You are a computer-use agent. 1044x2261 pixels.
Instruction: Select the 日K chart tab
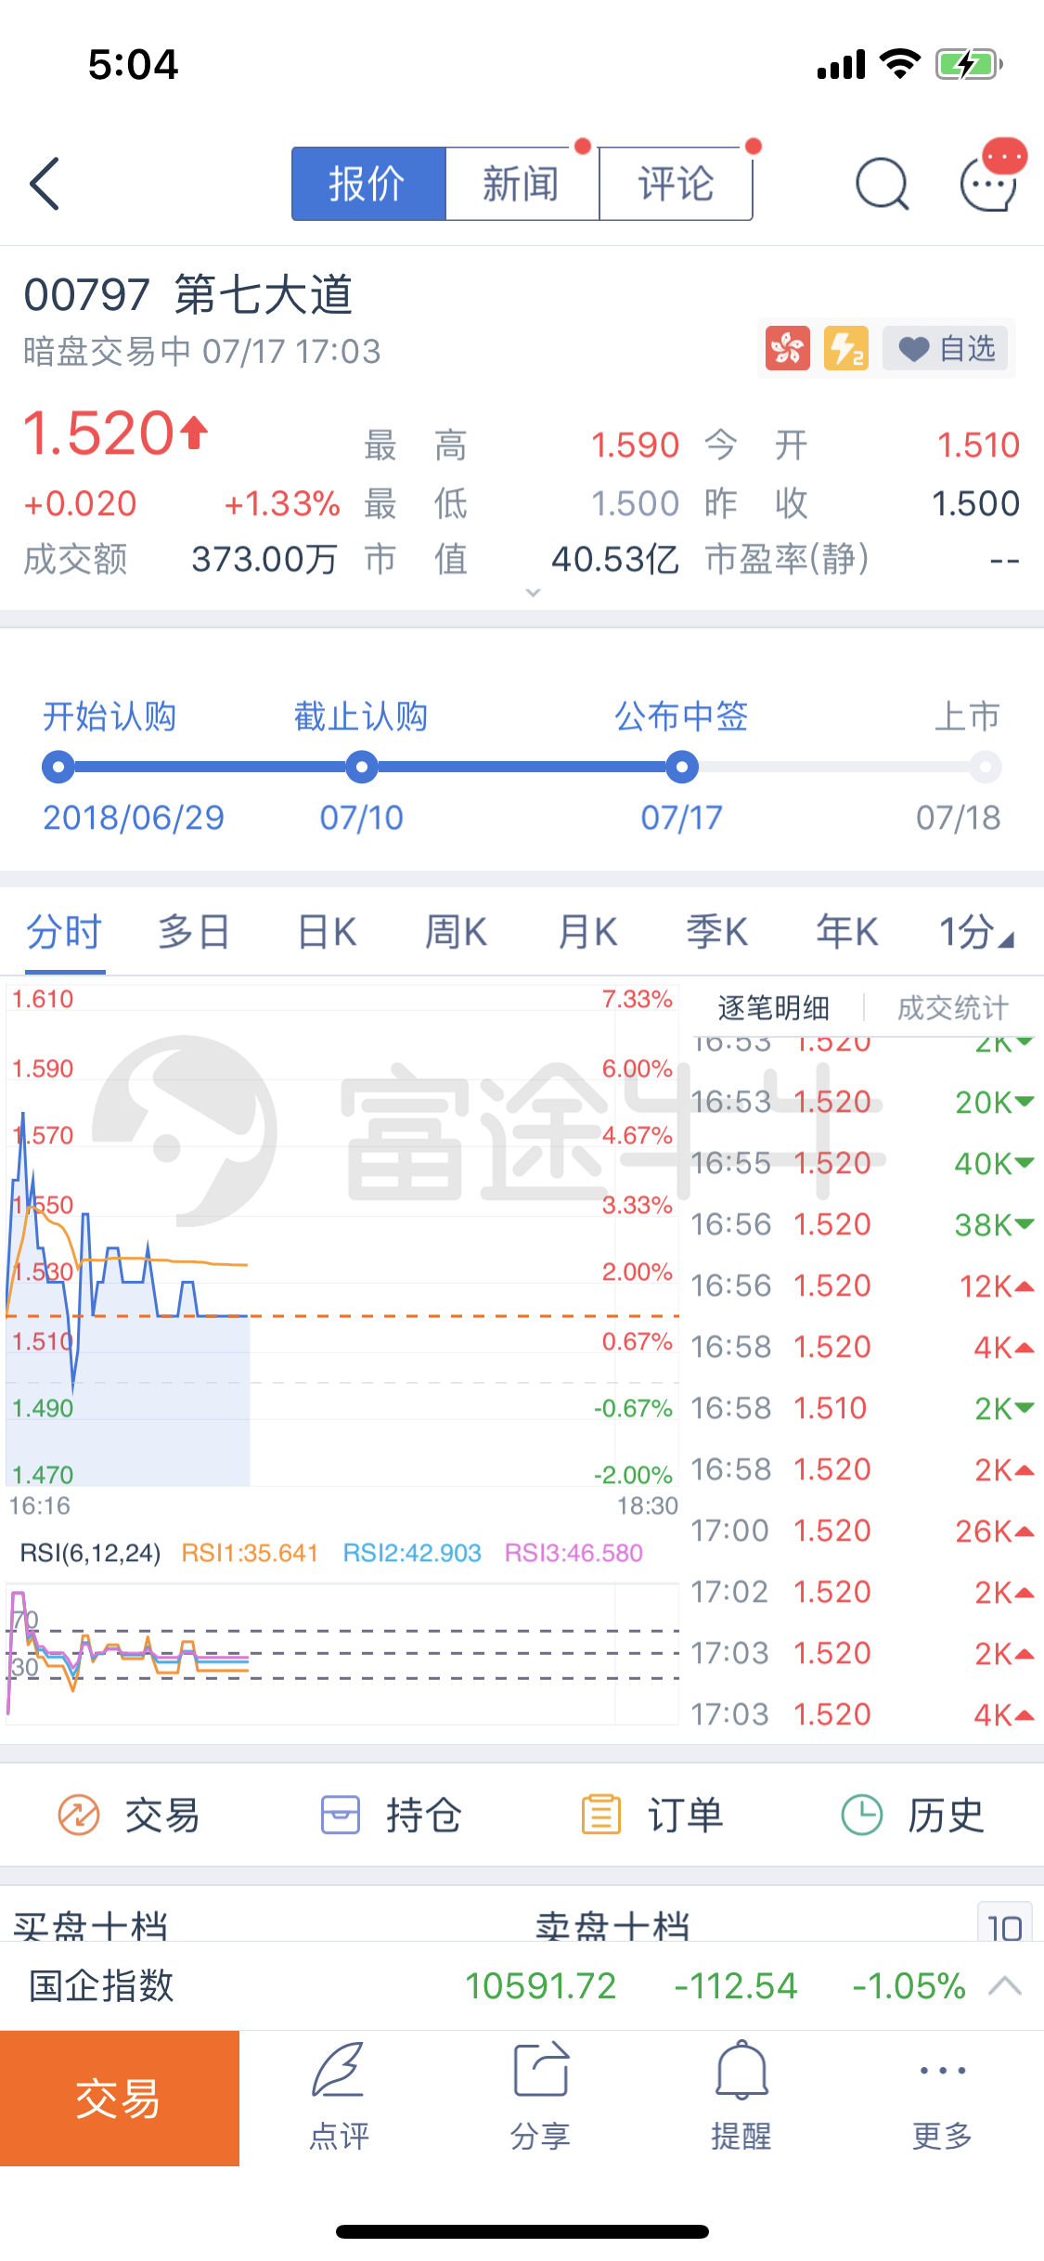click(327, 932)
